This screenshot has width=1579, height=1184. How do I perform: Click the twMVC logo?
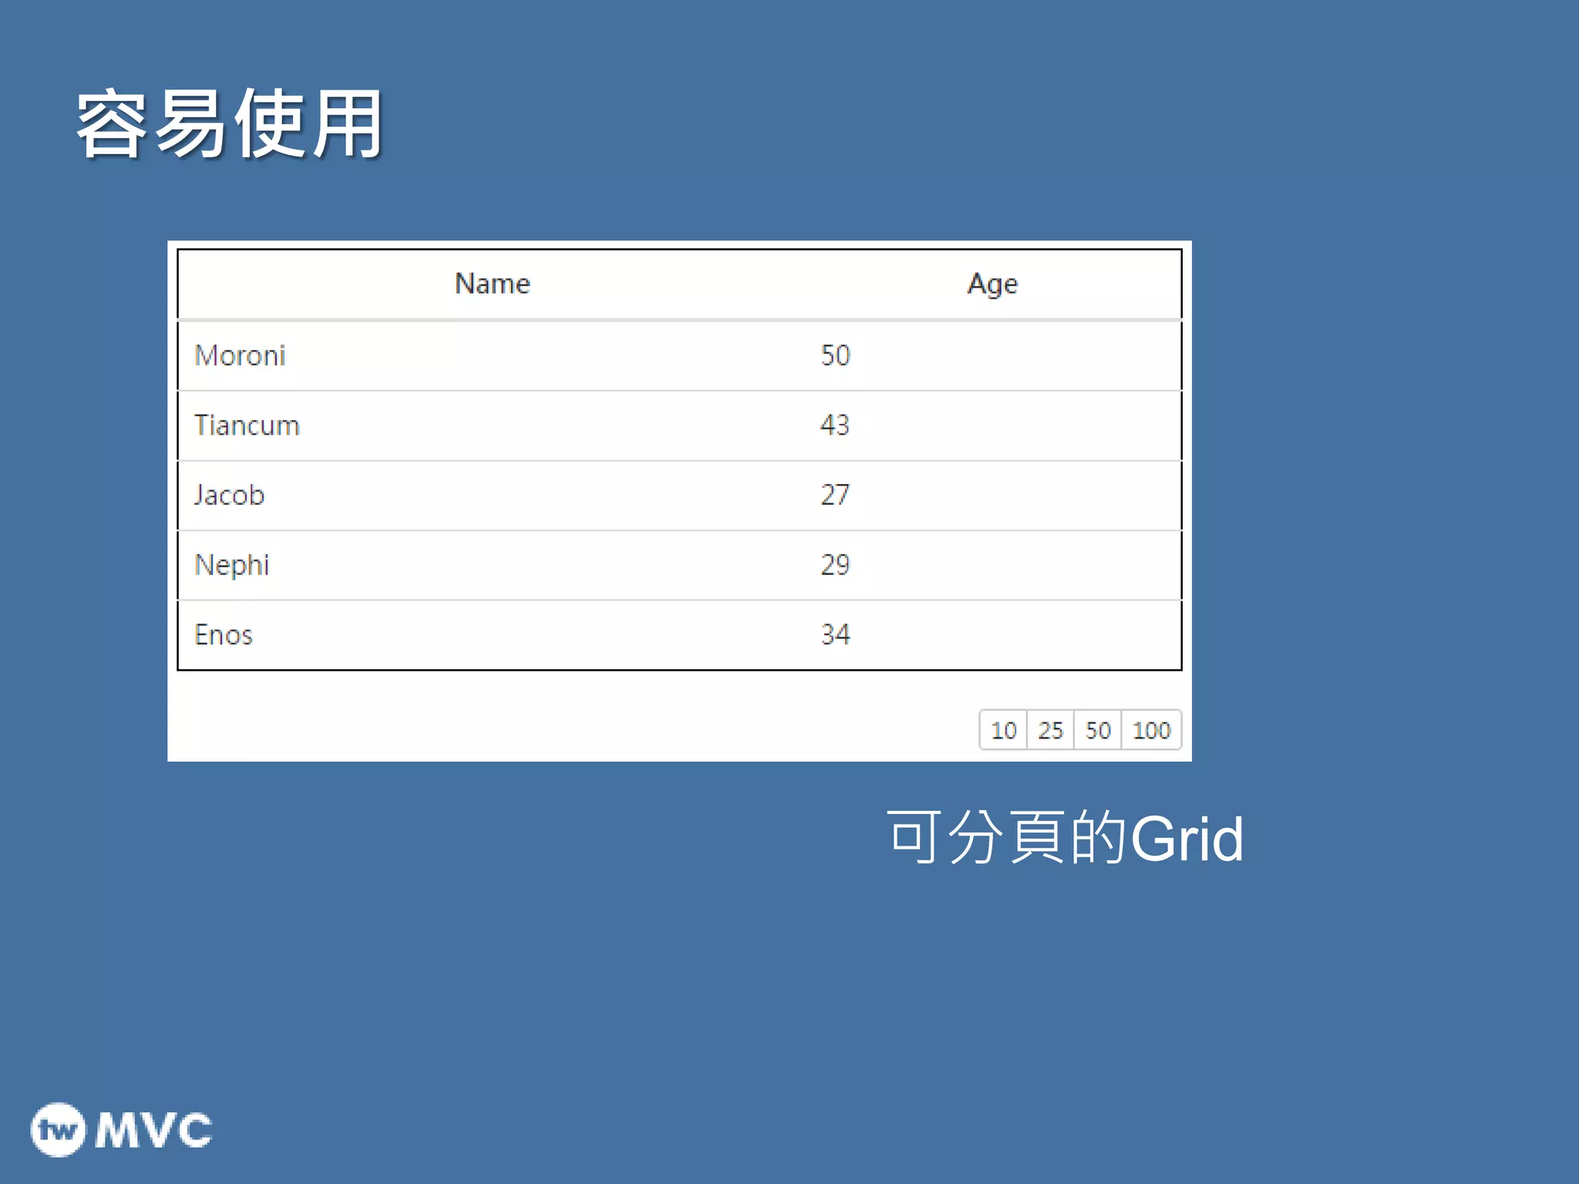pyautogui.click(x=121, y=1130)
